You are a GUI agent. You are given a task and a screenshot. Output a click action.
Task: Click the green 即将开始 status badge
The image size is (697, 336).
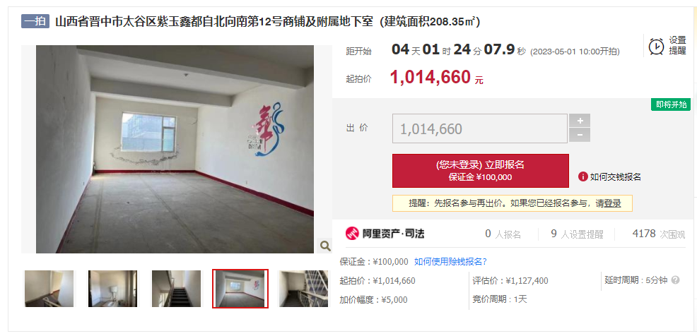click(671, 104)
